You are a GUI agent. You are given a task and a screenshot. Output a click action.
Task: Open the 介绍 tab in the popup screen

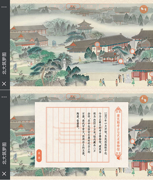tap(106, 96)
